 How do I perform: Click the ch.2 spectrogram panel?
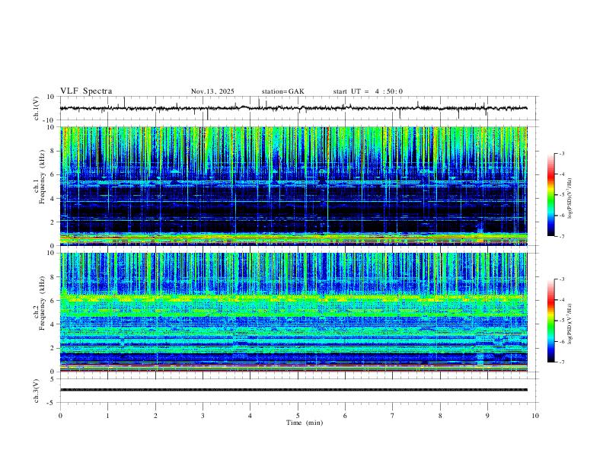point(293,312)
